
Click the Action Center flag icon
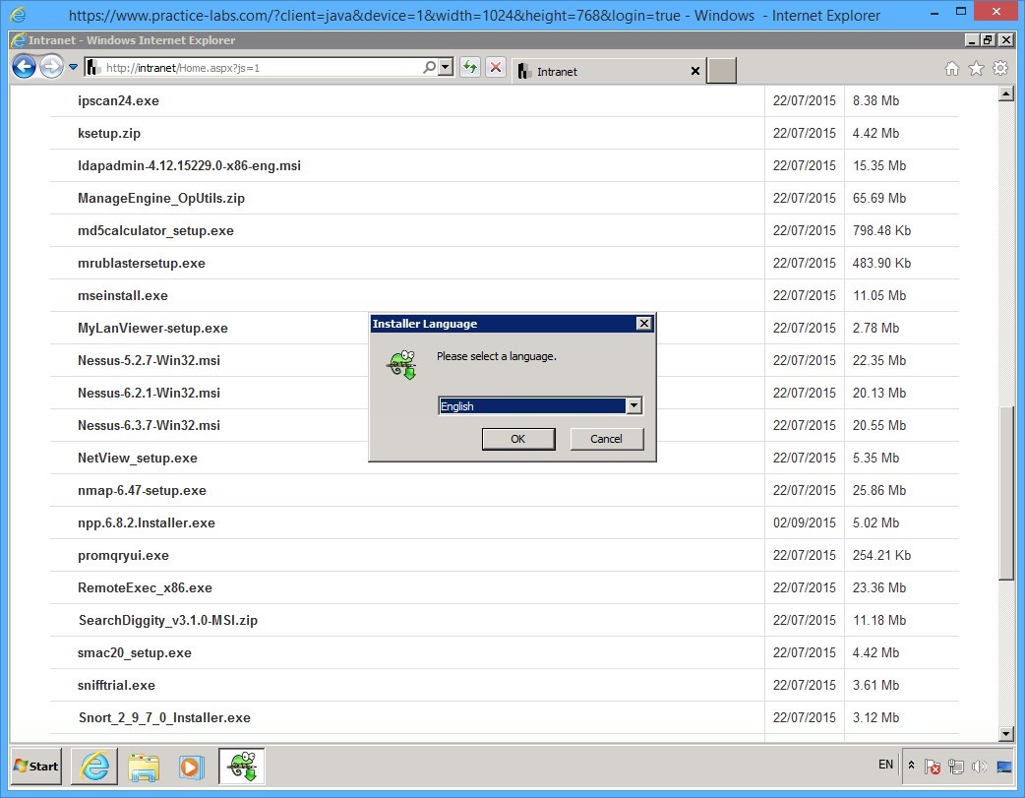tap(933, 766)
